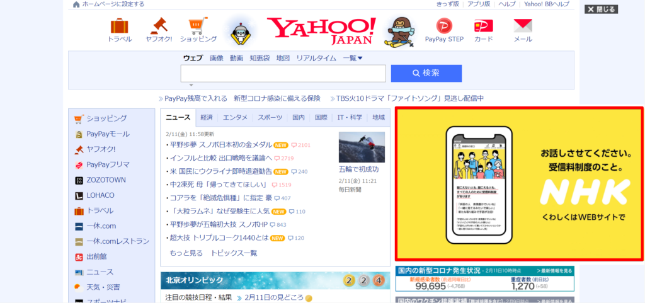Open the search suggestion arrow below search box
645x303 pixels.
tap(191, 85)
